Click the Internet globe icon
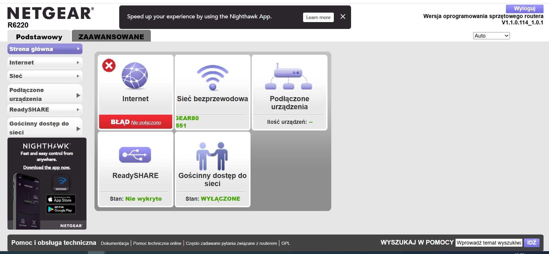 click(x=135, y=75)
